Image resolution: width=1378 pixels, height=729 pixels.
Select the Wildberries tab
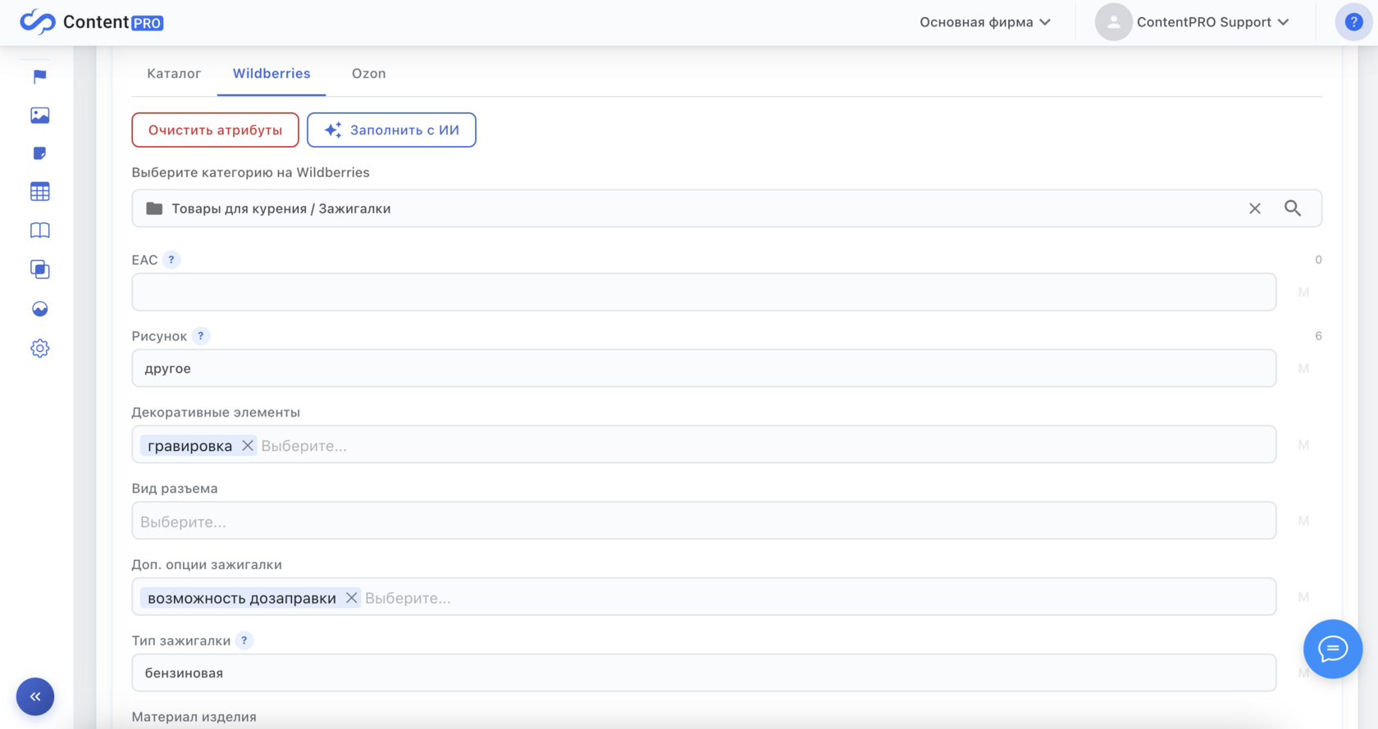pos(271,74)
